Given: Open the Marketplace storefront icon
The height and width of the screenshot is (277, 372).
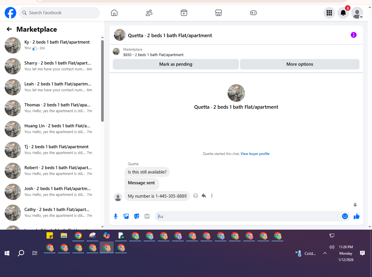Looking at the screenshot, I should point(219,13).
